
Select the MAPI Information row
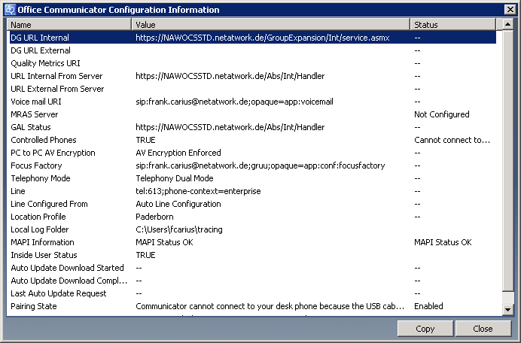click(x=251, y=242)
